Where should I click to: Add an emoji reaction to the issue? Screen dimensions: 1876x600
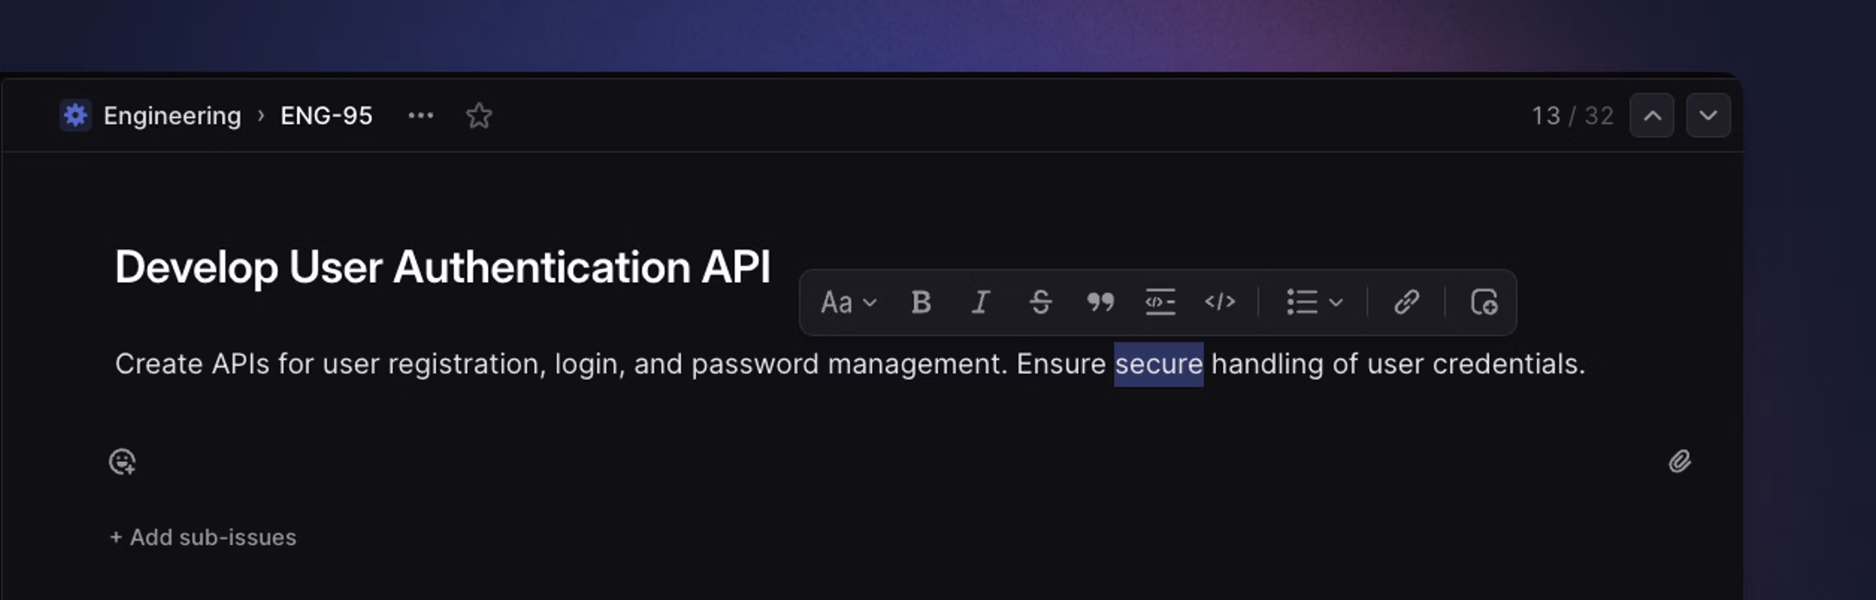tap(122, 462)
